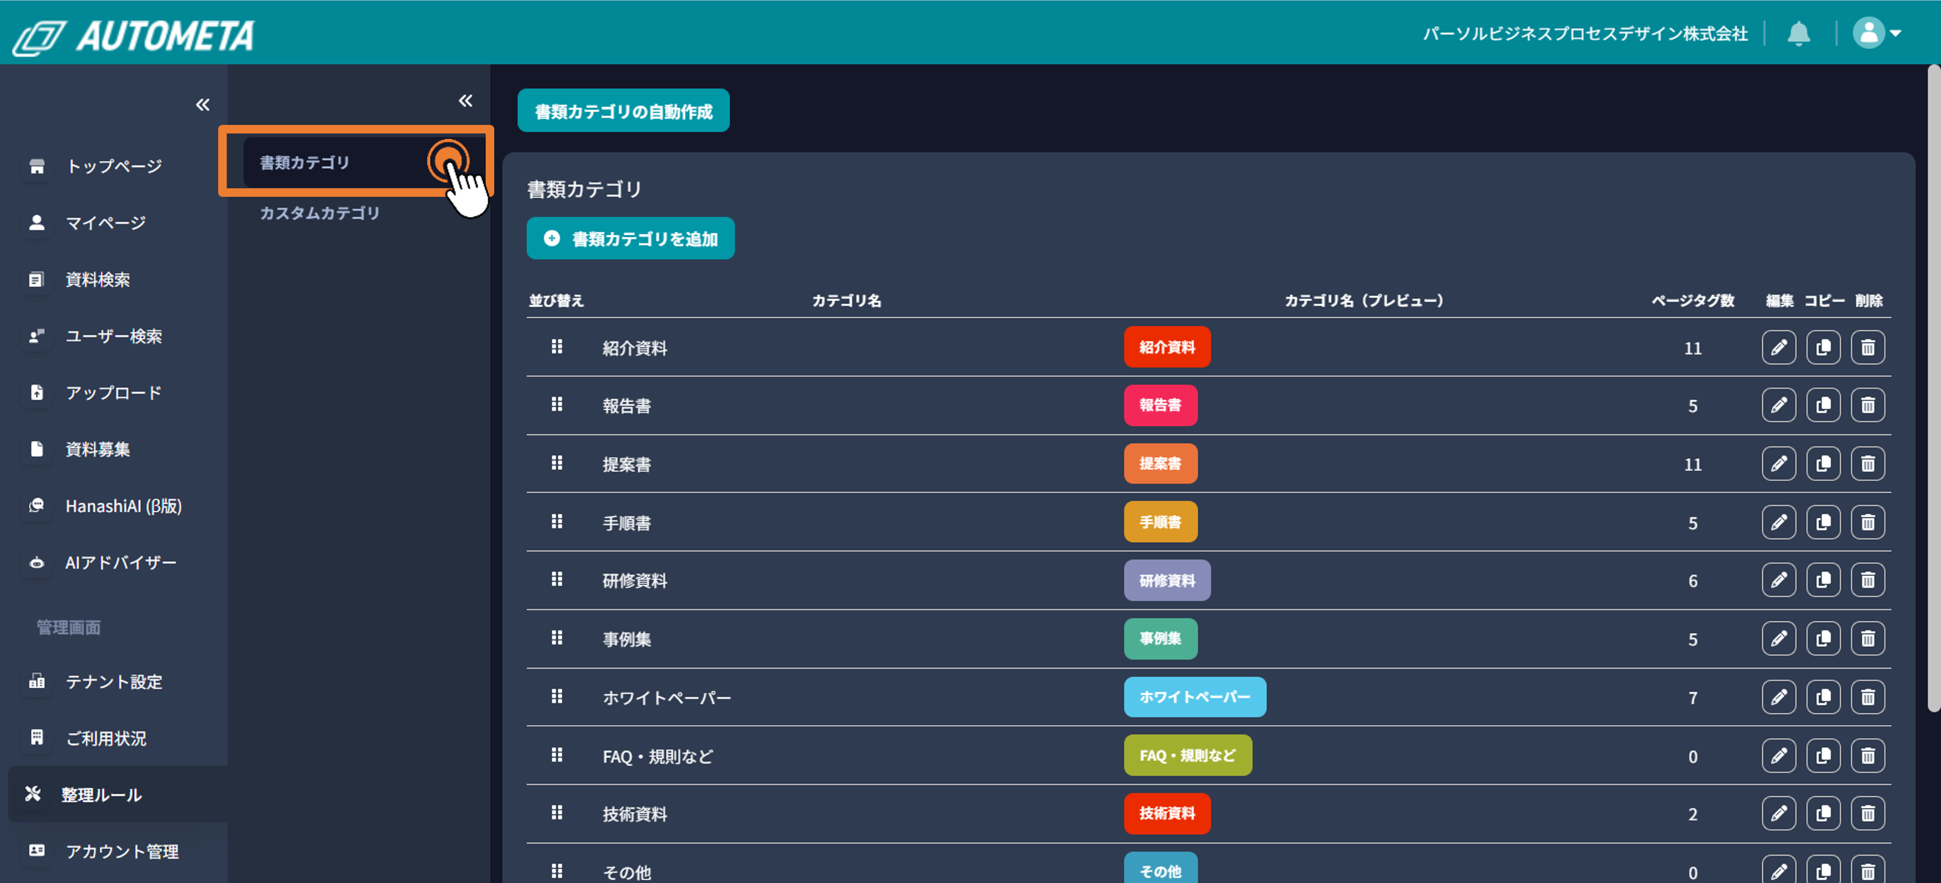Edit the 提案書 category
This screenshot has width=1941, height=883.
[1778, 463]
